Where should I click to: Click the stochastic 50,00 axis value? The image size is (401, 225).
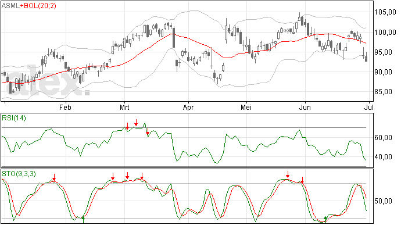[x=383, y=201]
